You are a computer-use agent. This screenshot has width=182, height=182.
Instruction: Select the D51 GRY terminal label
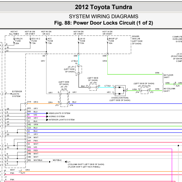[33, 118]
